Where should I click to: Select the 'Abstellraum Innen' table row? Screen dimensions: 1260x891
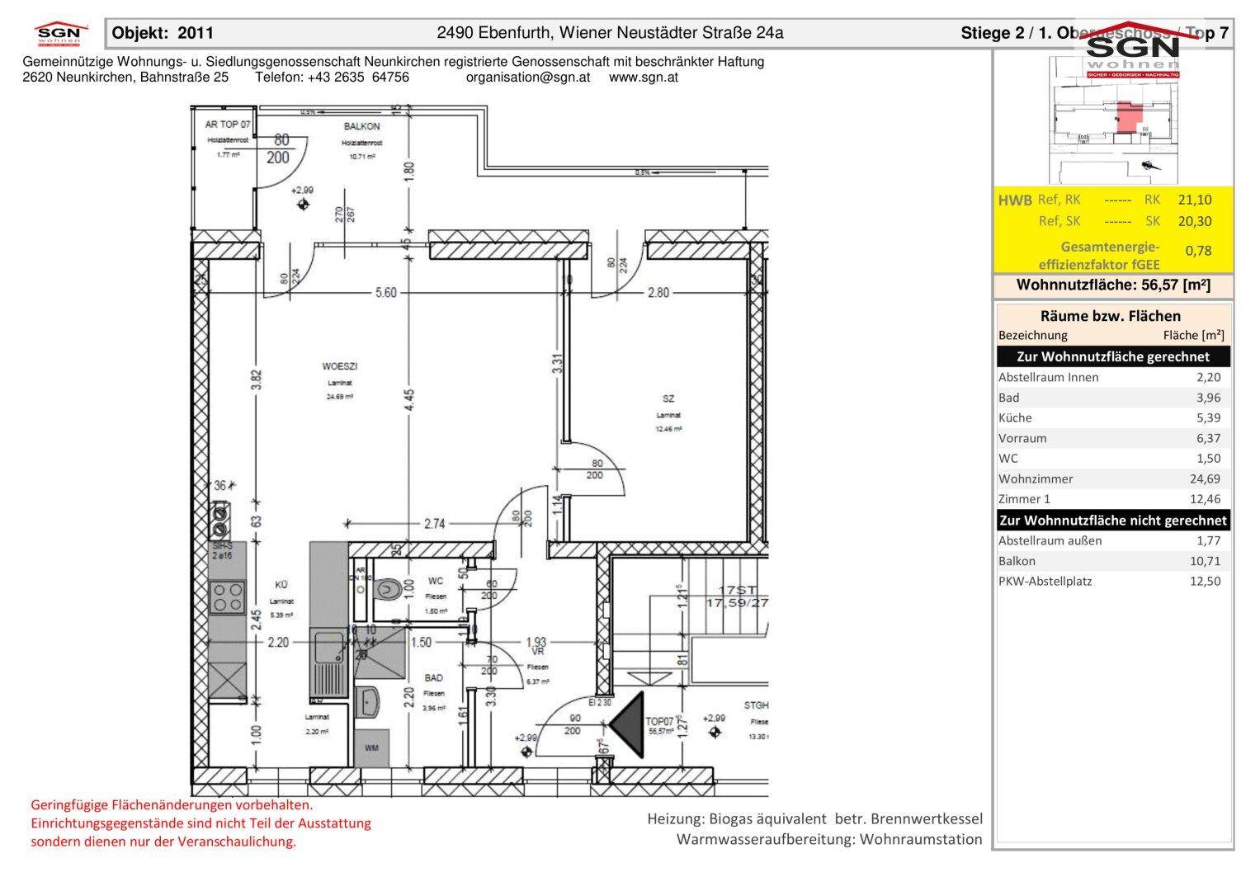pos(1114,377)
